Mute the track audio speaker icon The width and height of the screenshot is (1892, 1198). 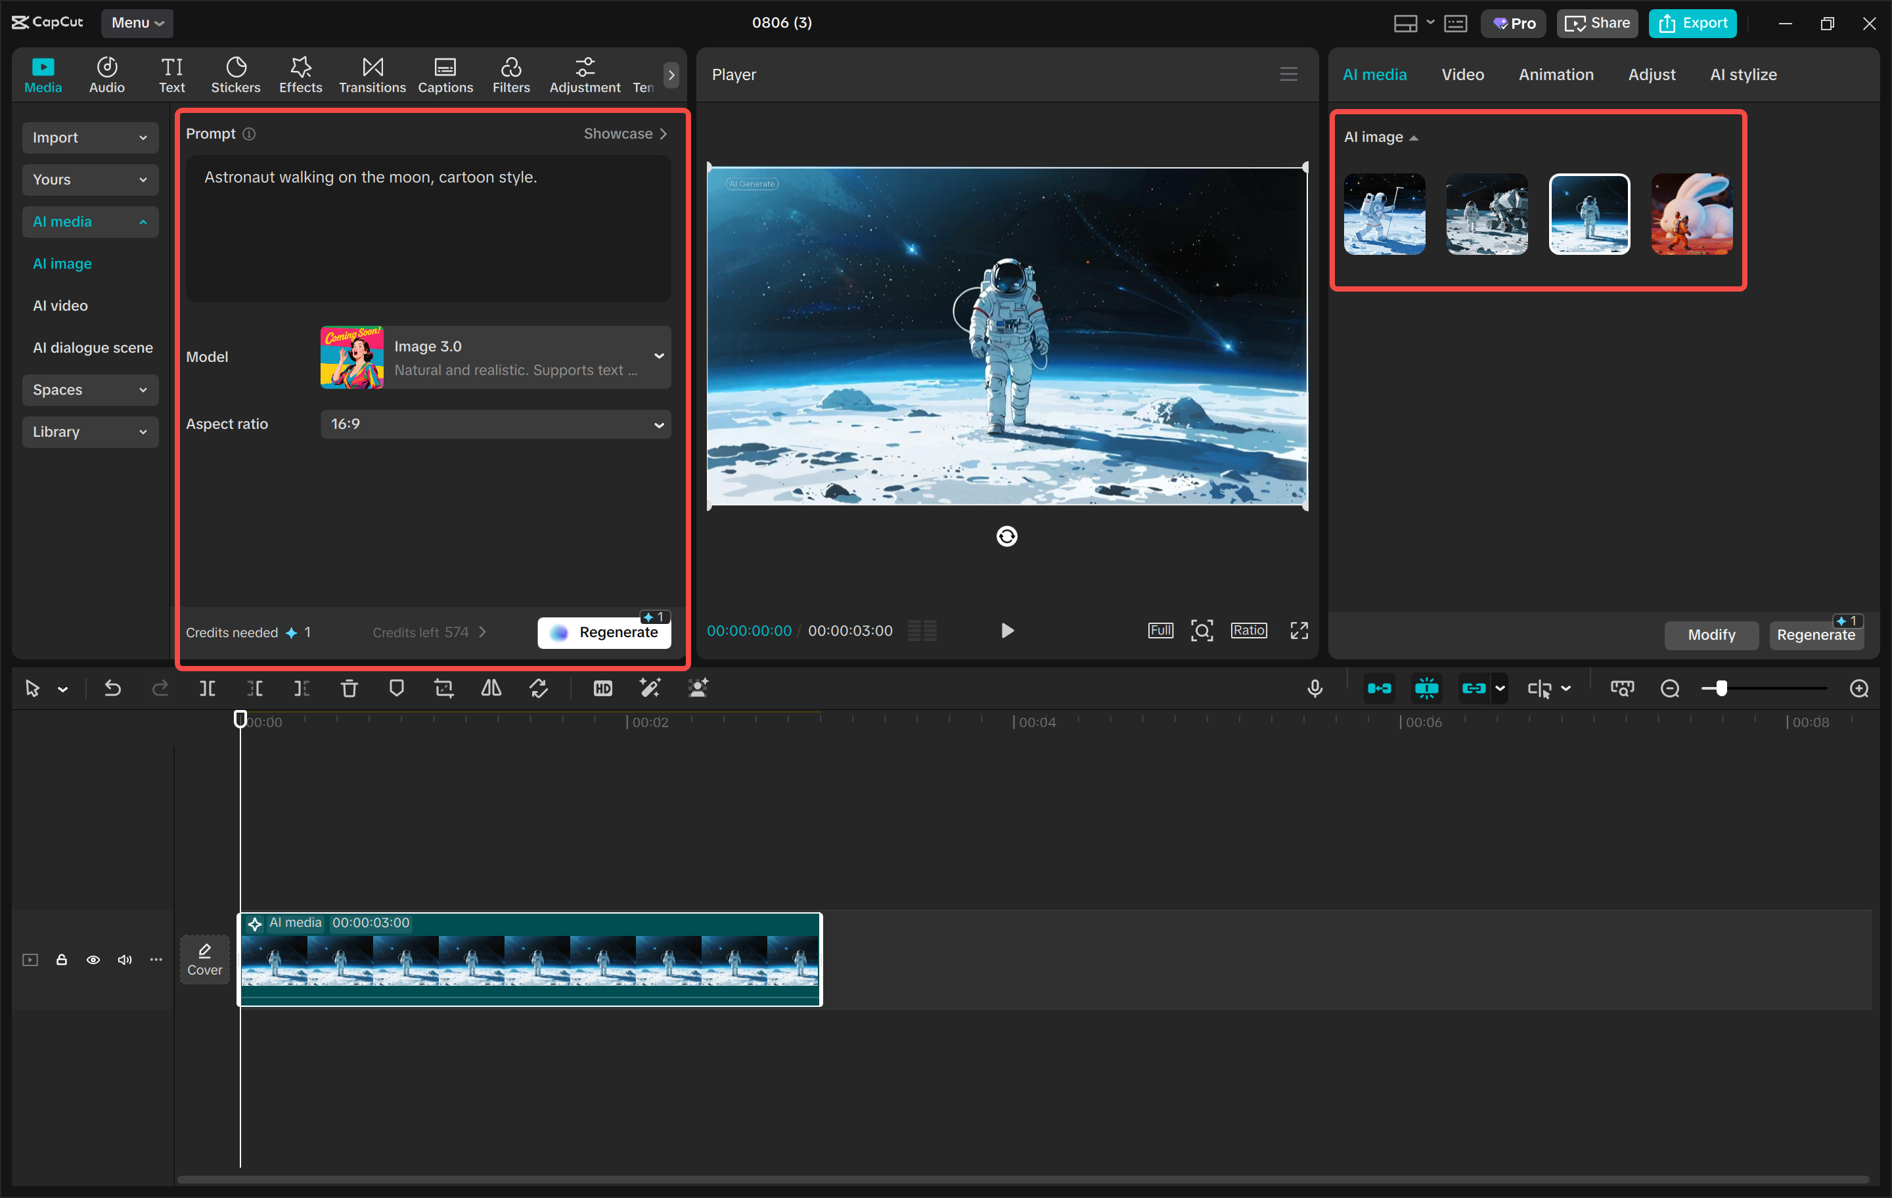(x=124, y=960)
